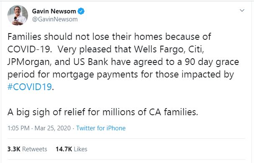Click the 'Families should not lose' tweet line
This screenshot has height=163, width=254.
click(109, 36)
